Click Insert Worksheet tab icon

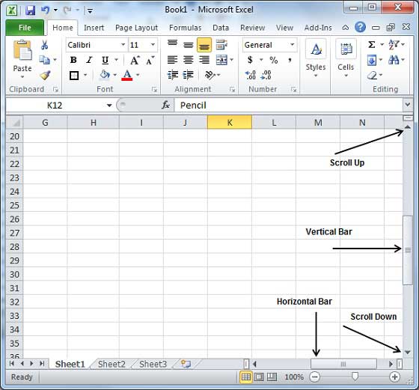click(186, 364)
